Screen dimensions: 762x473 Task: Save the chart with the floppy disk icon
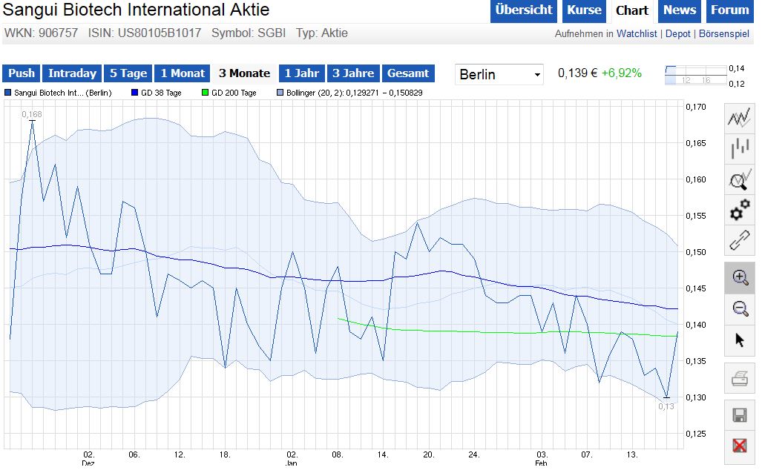[x=739, y=414]
